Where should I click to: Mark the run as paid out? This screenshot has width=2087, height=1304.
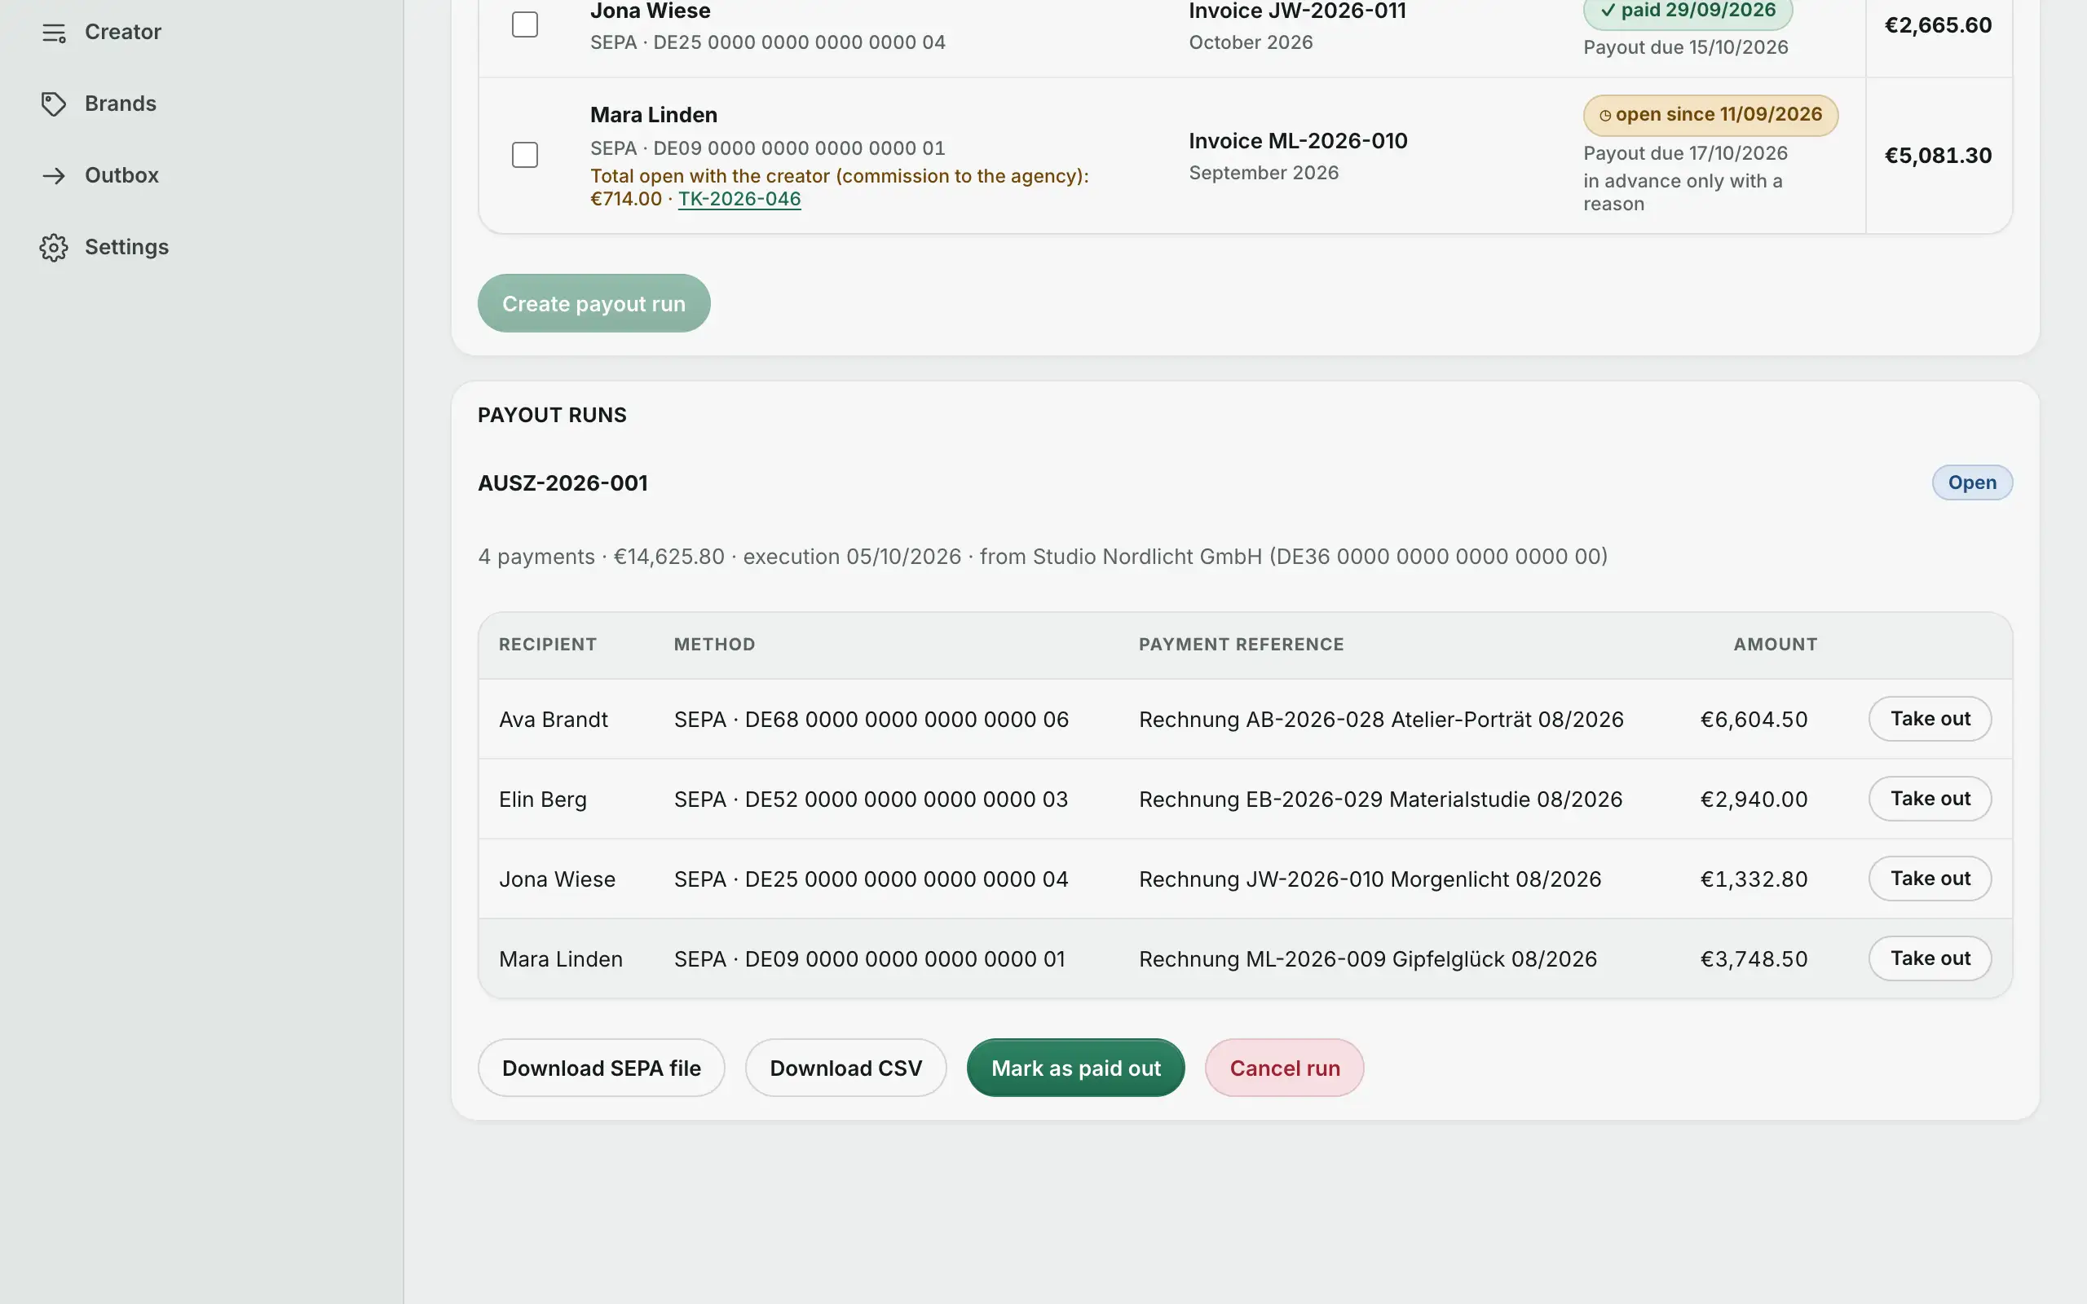tap(1075, 1068)
